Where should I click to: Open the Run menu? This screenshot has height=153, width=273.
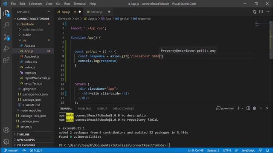67,4
